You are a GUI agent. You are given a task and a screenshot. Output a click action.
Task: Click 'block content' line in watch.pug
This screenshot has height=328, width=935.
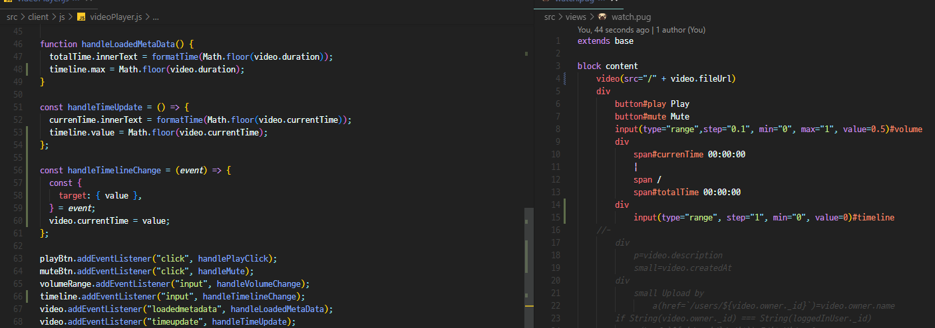coord(608,66)
